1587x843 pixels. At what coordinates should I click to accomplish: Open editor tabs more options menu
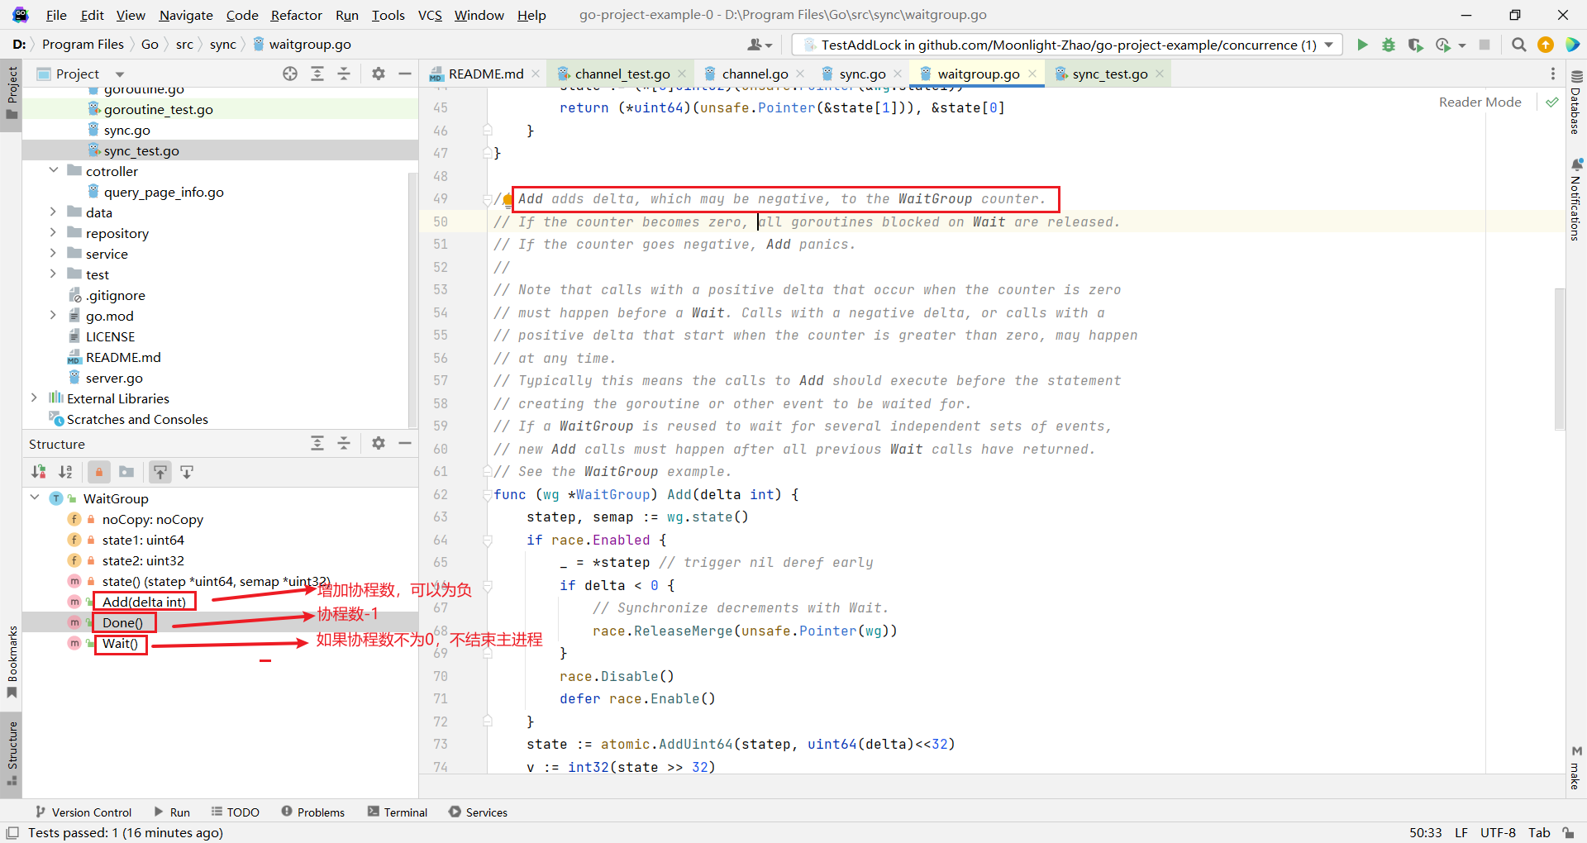[x=1553, y=74]
